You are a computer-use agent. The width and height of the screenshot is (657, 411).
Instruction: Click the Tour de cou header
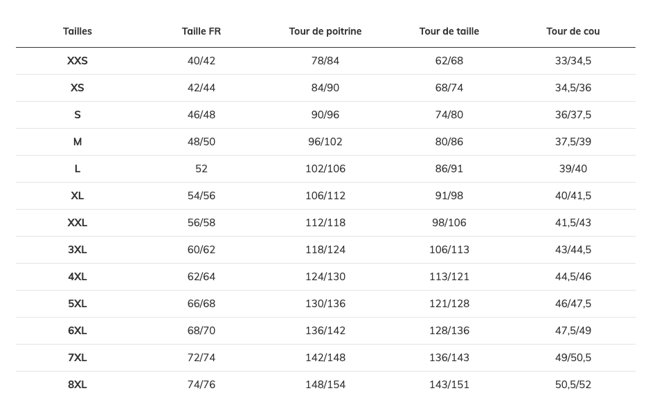click(573, 31)
